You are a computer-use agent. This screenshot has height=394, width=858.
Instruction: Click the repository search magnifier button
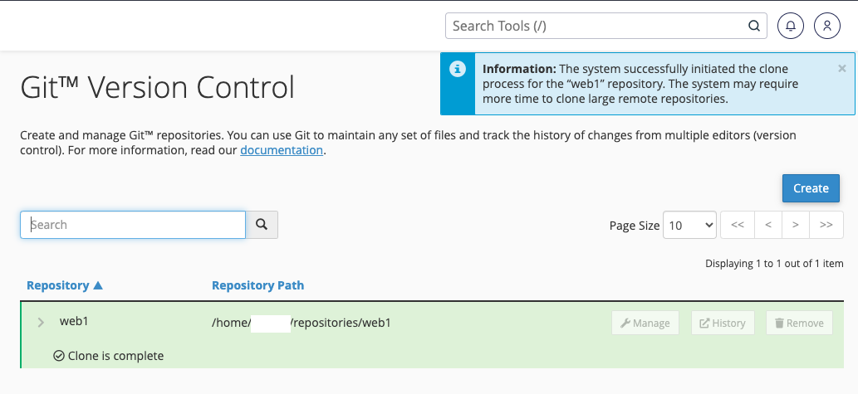(x=262, y=224)
